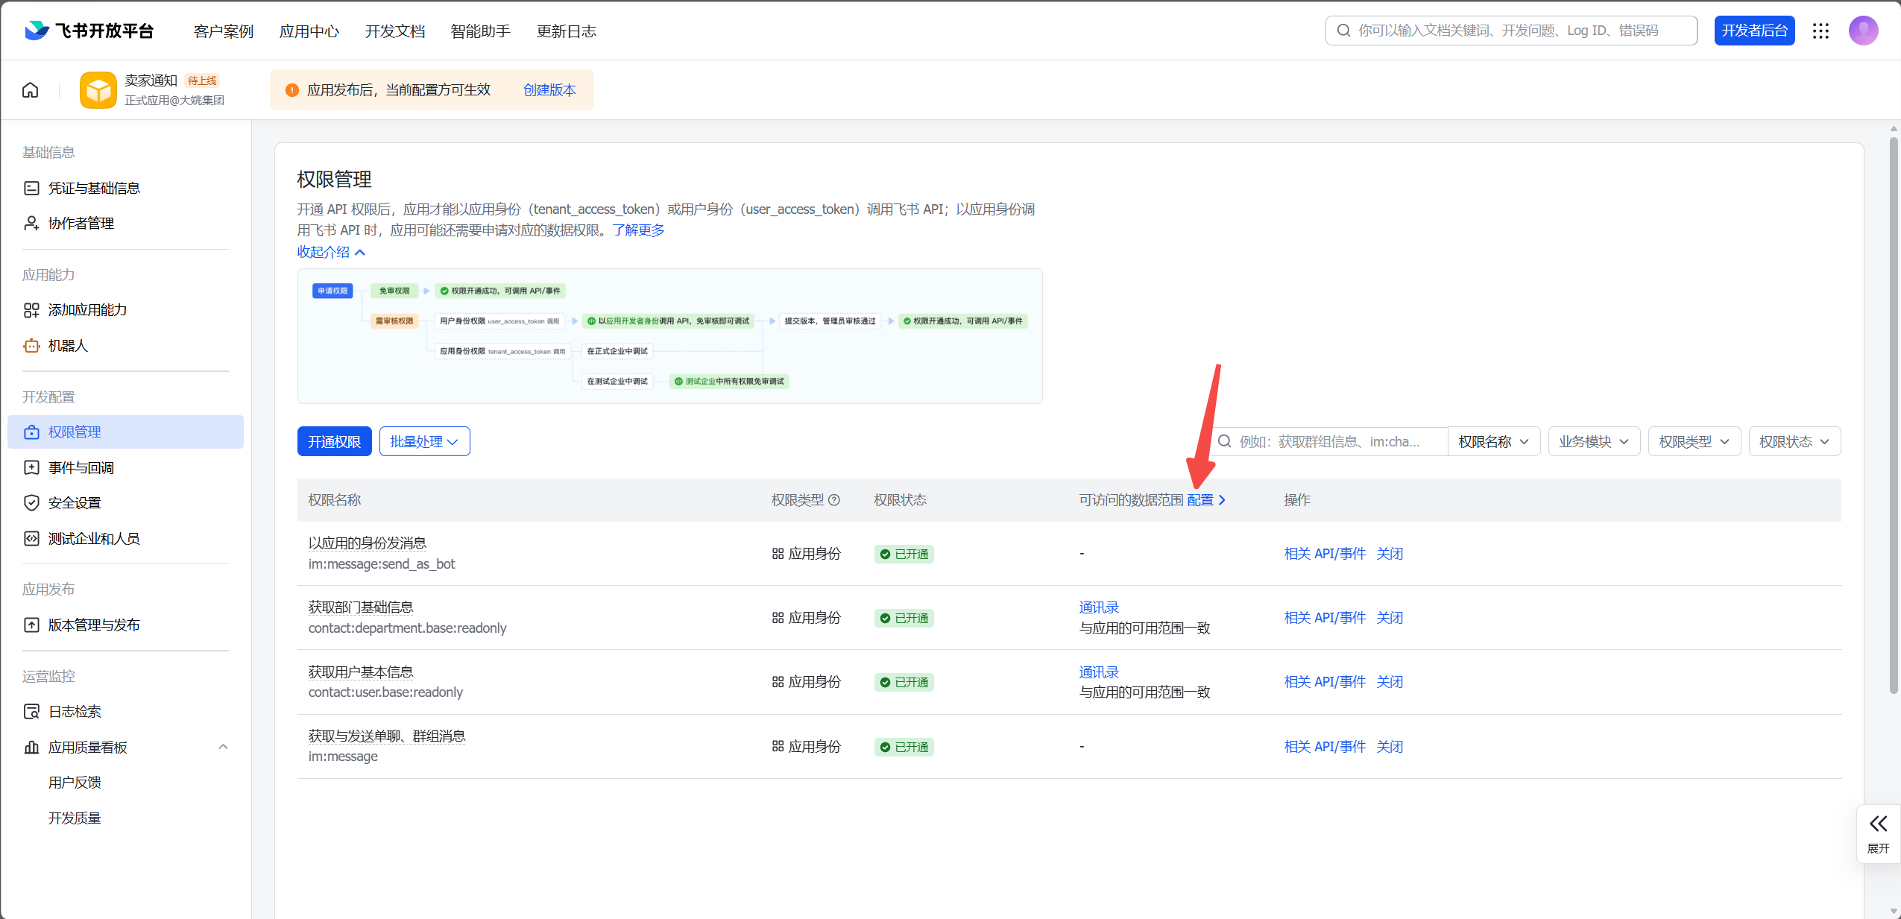Open the 客户案例 nav item
This screenshot has width=1901, height=919.
[224, 31]
